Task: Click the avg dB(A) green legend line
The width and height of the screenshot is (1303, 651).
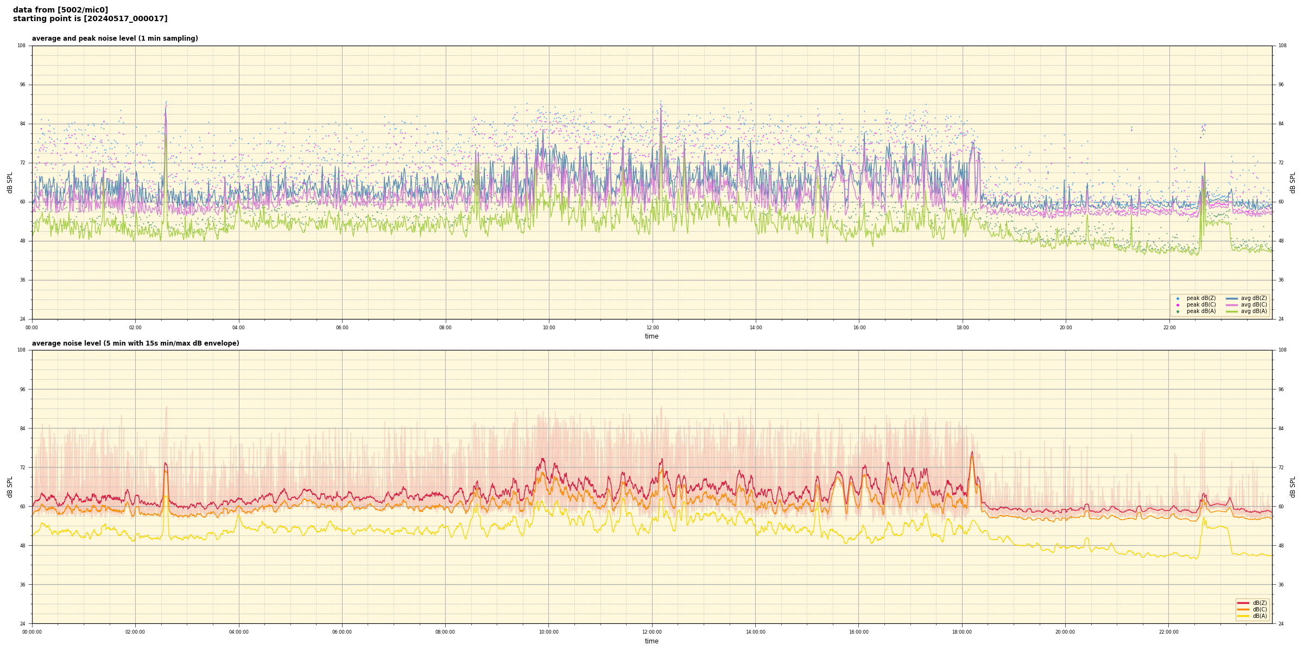Action: [1232, 311]
